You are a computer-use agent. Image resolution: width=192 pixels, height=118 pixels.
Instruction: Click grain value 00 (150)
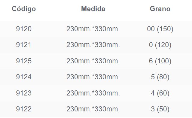[160, 29]
